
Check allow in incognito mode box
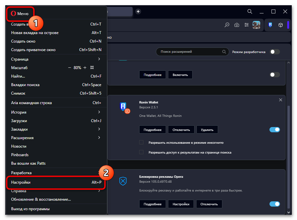click(141, 142)
